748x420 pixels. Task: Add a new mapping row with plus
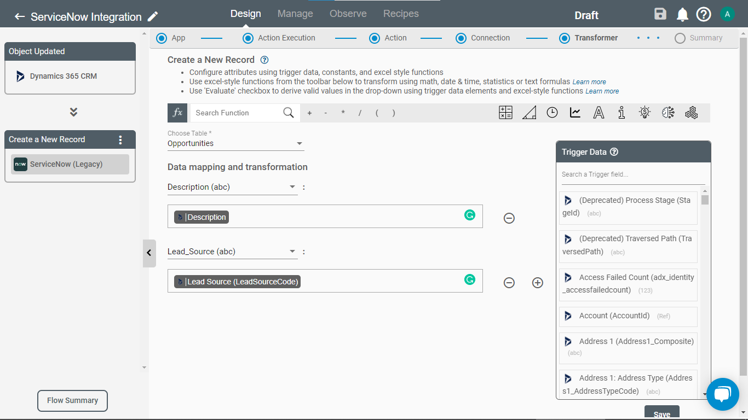tap(538, 283)
